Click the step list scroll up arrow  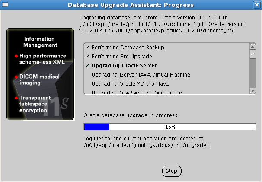point(252,46)
